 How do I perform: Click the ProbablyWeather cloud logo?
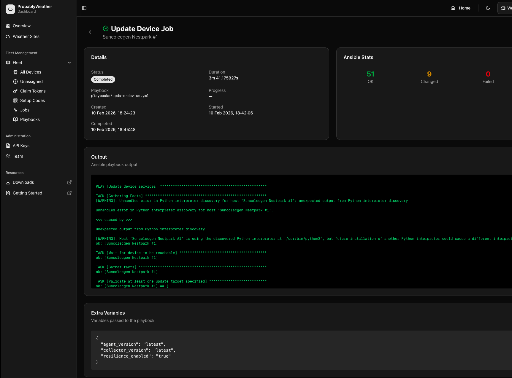[x=10, y=9]
